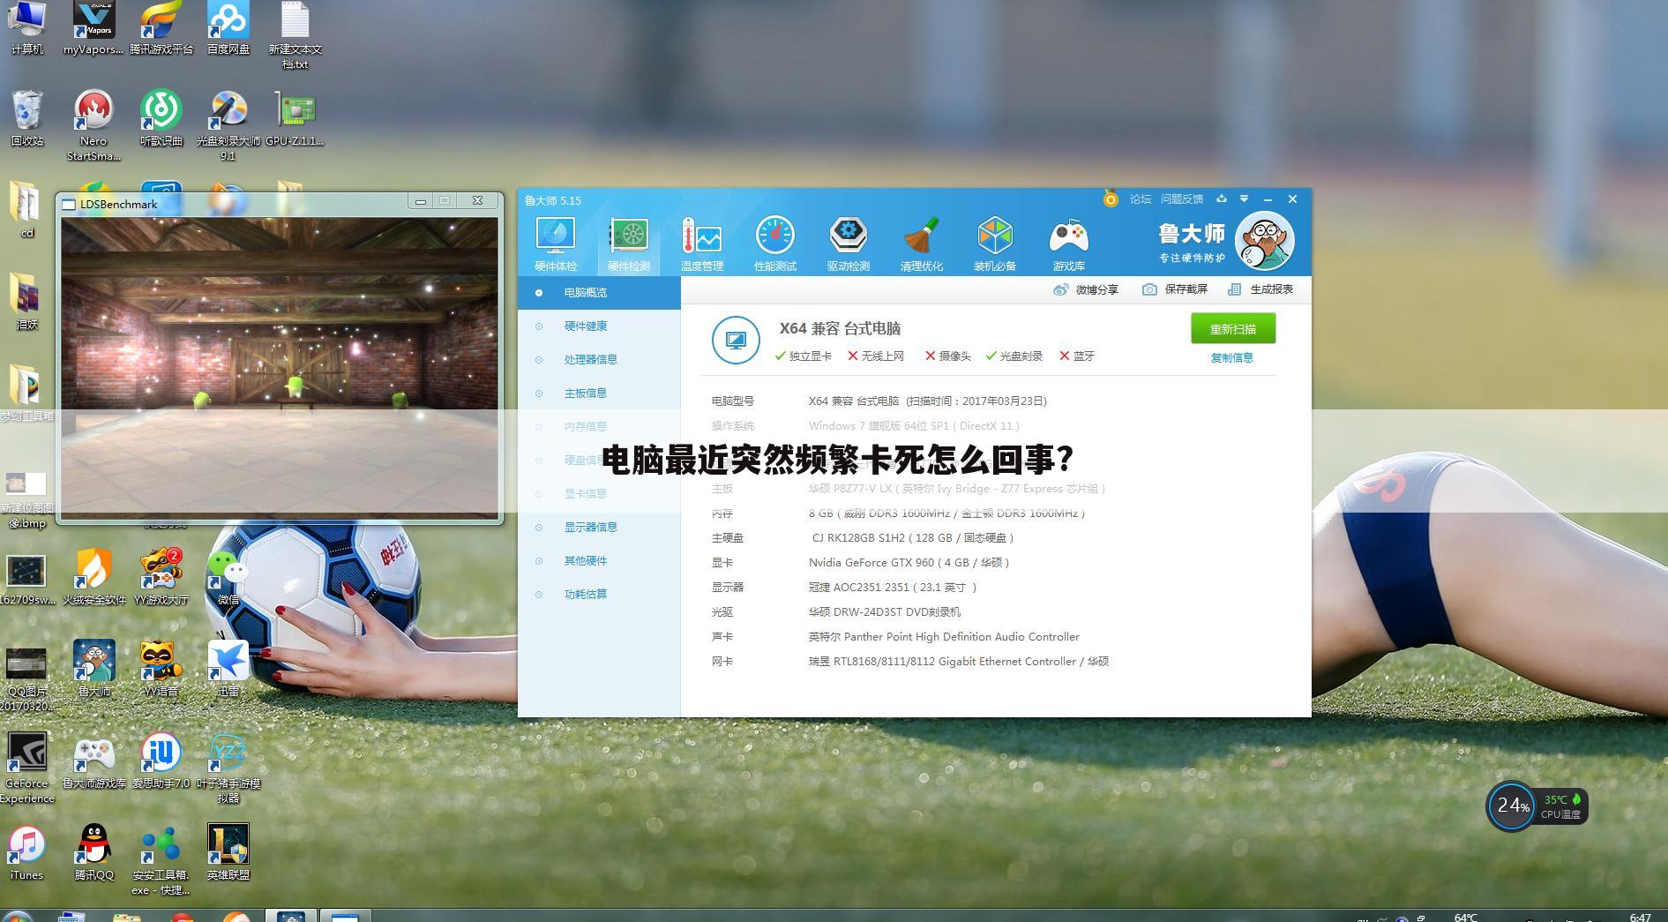This screenshot has width=1668, height=922.
Task: Start 驱动检测 scanning
Action: point(848,240)
